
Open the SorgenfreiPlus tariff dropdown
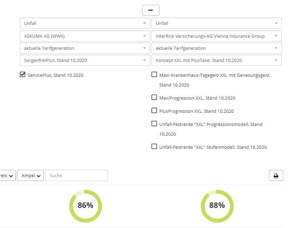click(85, 60)
